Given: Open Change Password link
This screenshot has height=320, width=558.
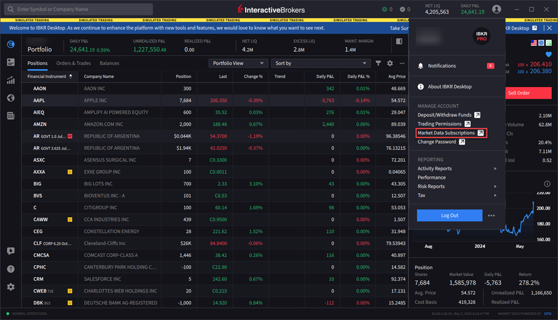Looking at the screenshot, I should [x=437, y=142].
